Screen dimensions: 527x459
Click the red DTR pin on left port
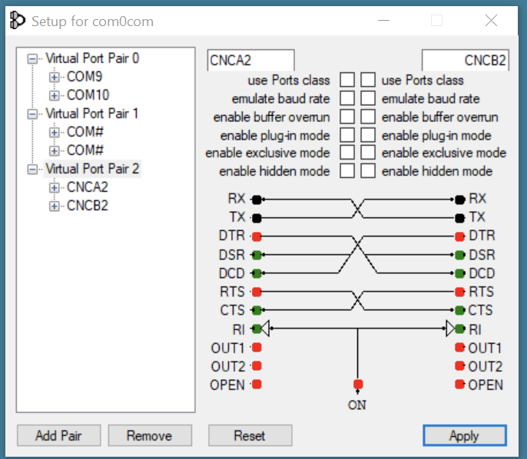[x=257, y=236]
